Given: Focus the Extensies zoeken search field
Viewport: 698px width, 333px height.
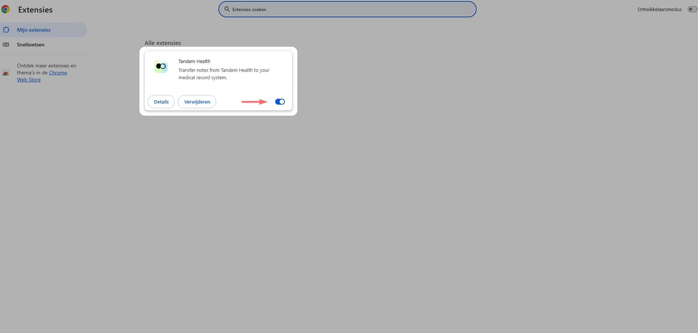Looking at the screenshot, I should coord(348,9).
